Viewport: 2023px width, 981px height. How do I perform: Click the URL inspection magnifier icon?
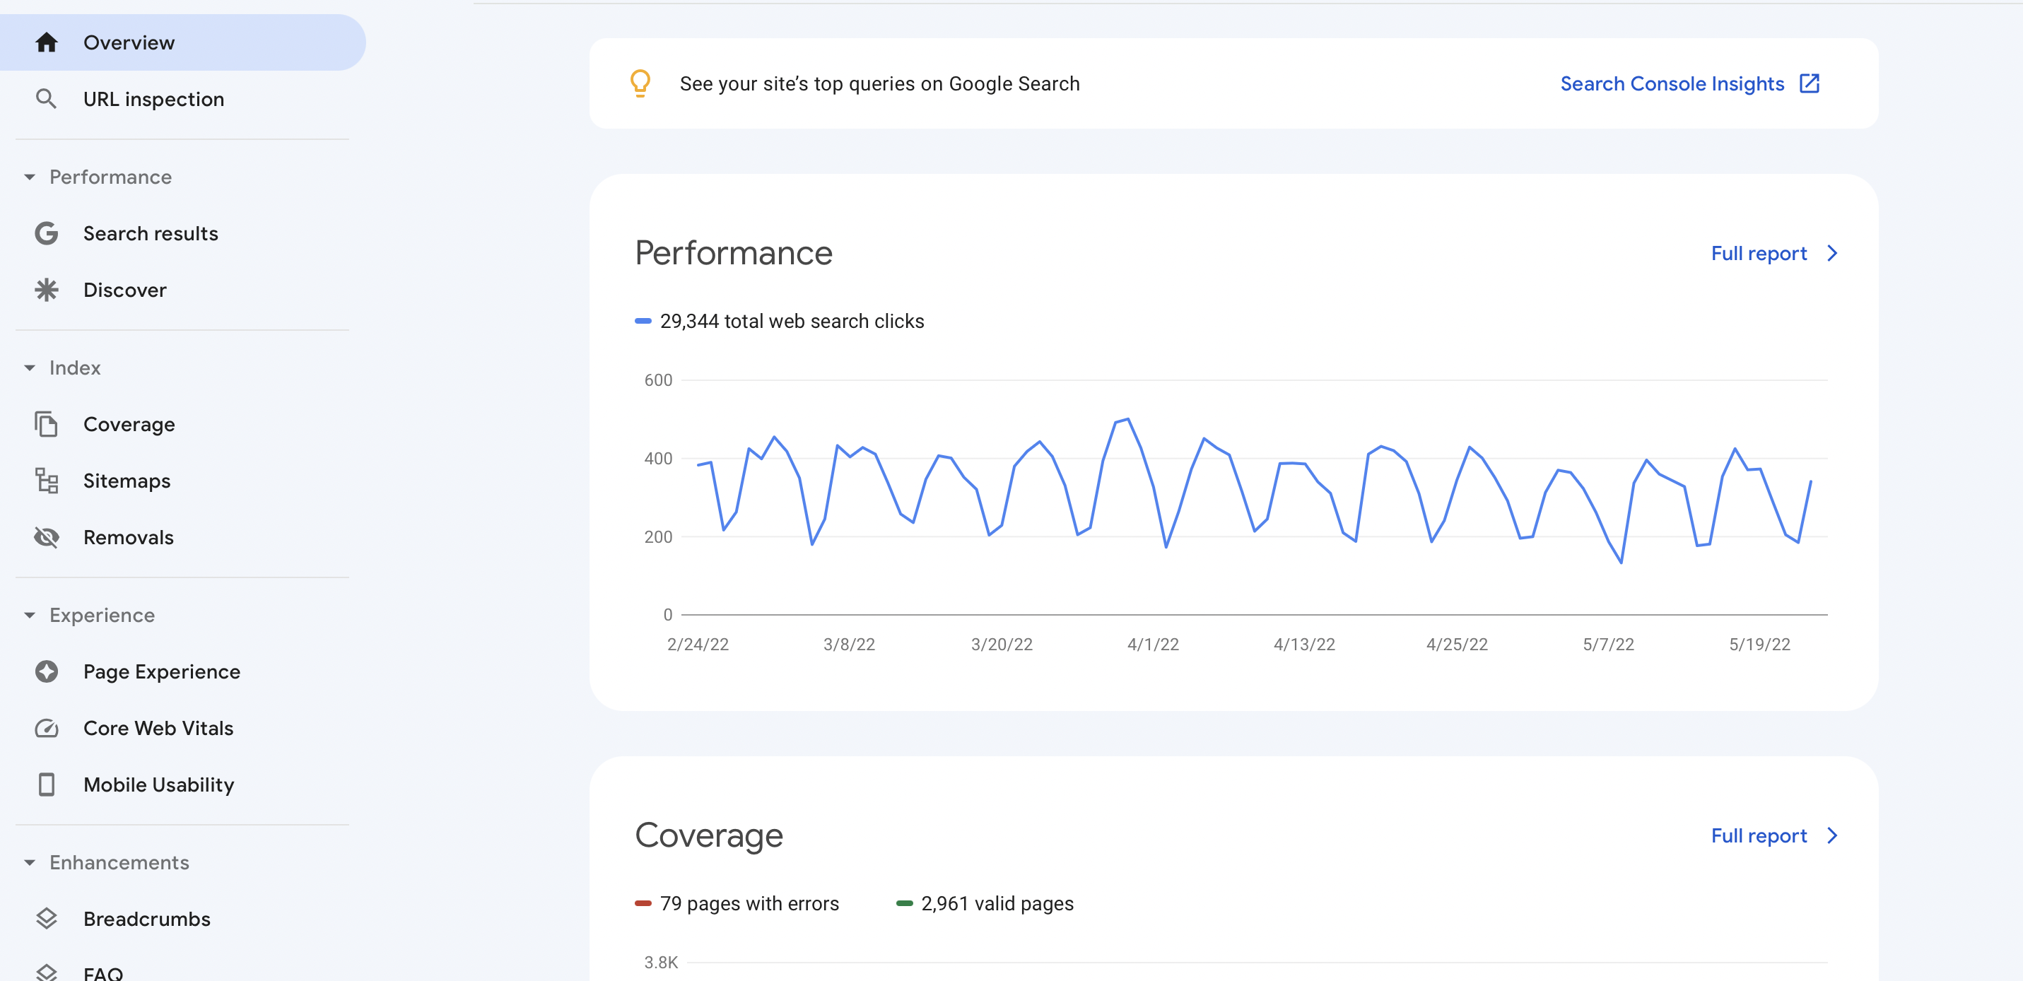pyautogui.click(x=47, y=99)
